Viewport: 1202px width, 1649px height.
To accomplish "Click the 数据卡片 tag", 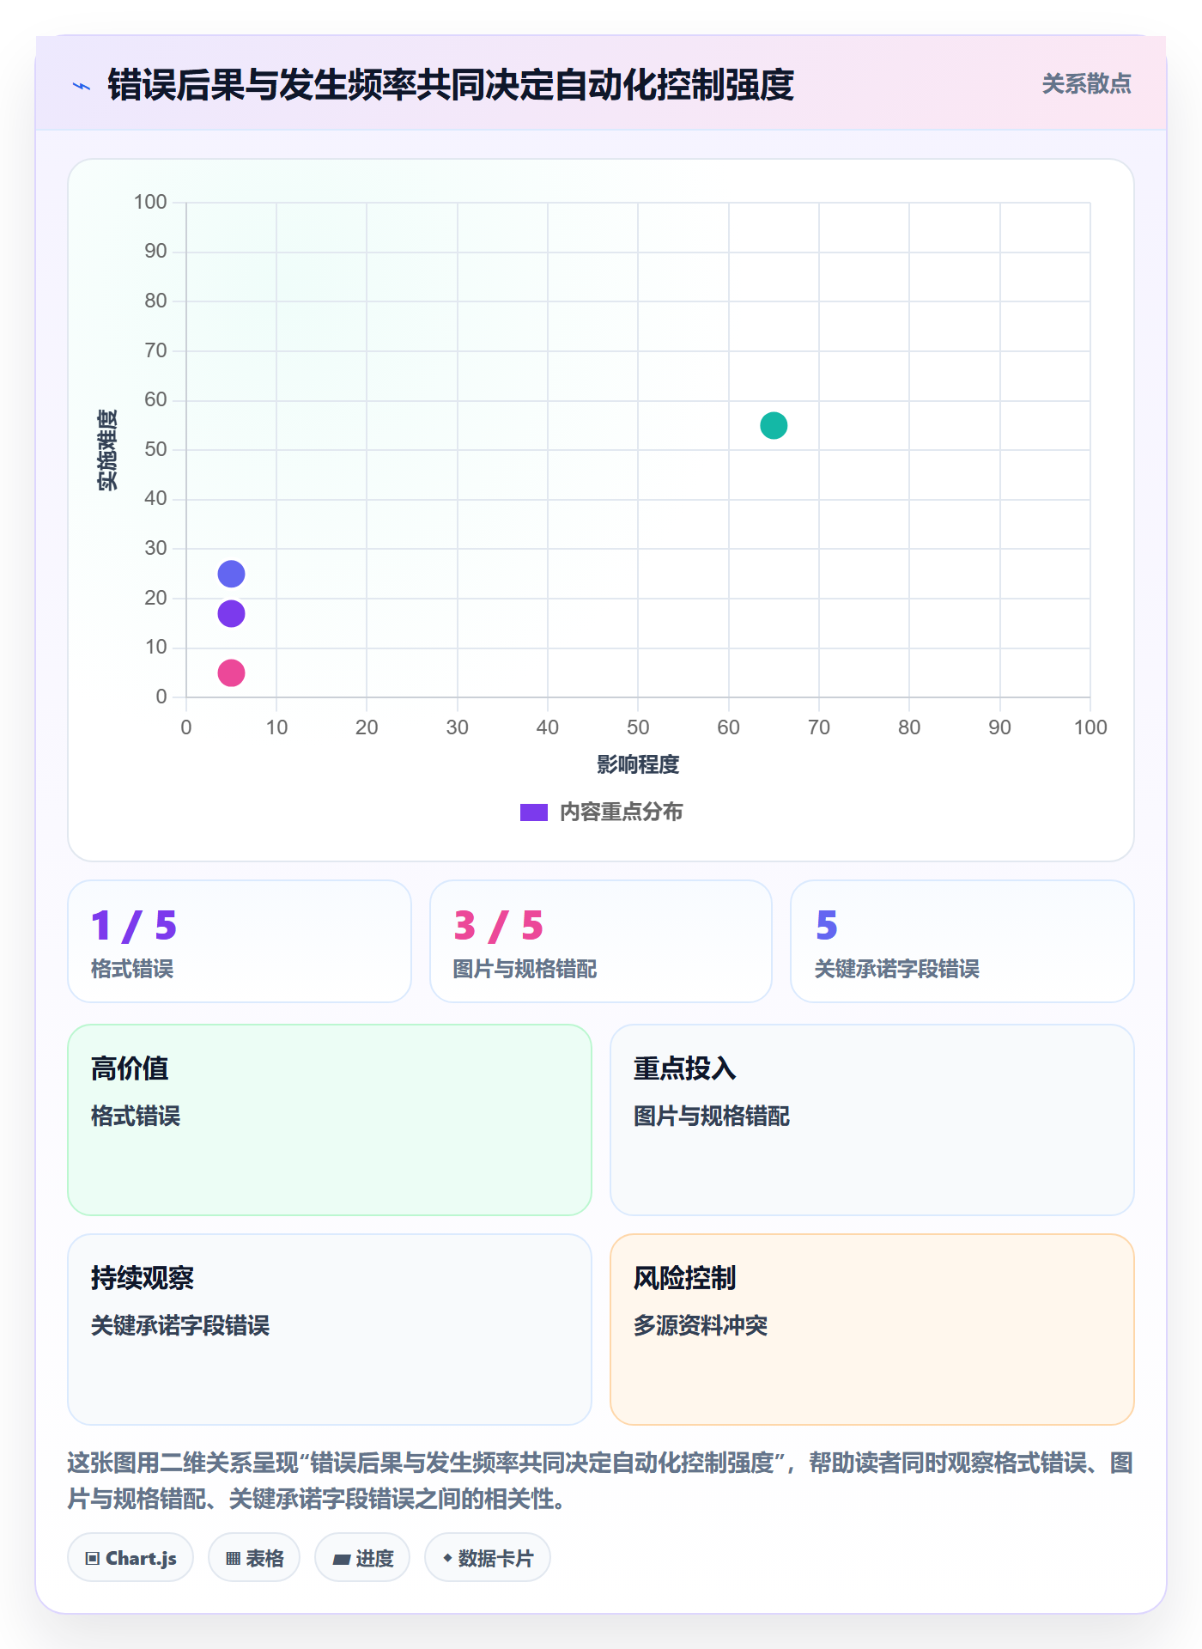I will pos(488,1557).
